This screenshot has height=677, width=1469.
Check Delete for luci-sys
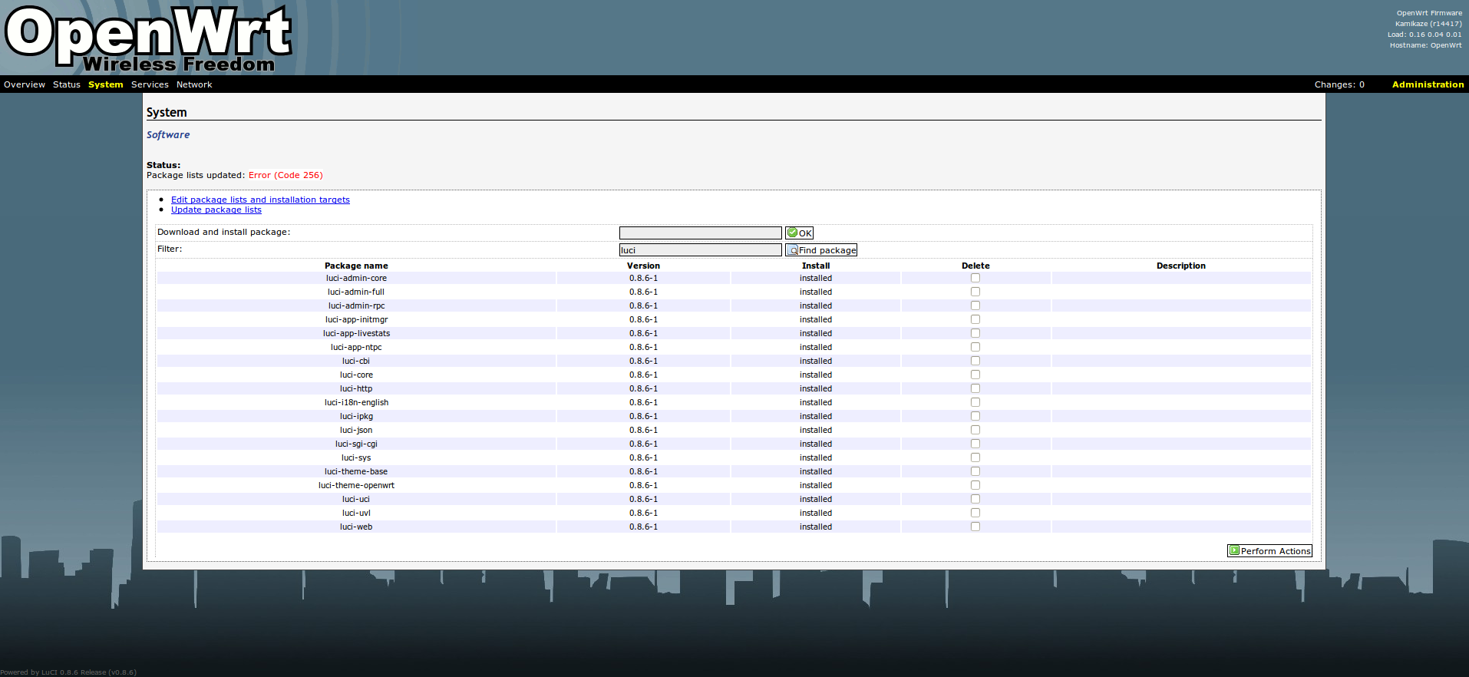click(975, 457)
